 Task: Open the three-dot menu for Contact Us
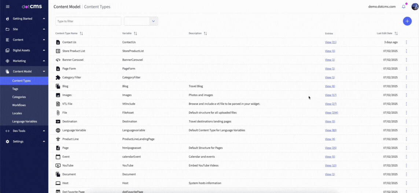406,42
